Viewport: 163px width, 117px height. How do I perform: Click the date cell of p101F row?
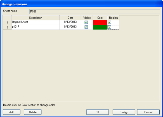70,27
